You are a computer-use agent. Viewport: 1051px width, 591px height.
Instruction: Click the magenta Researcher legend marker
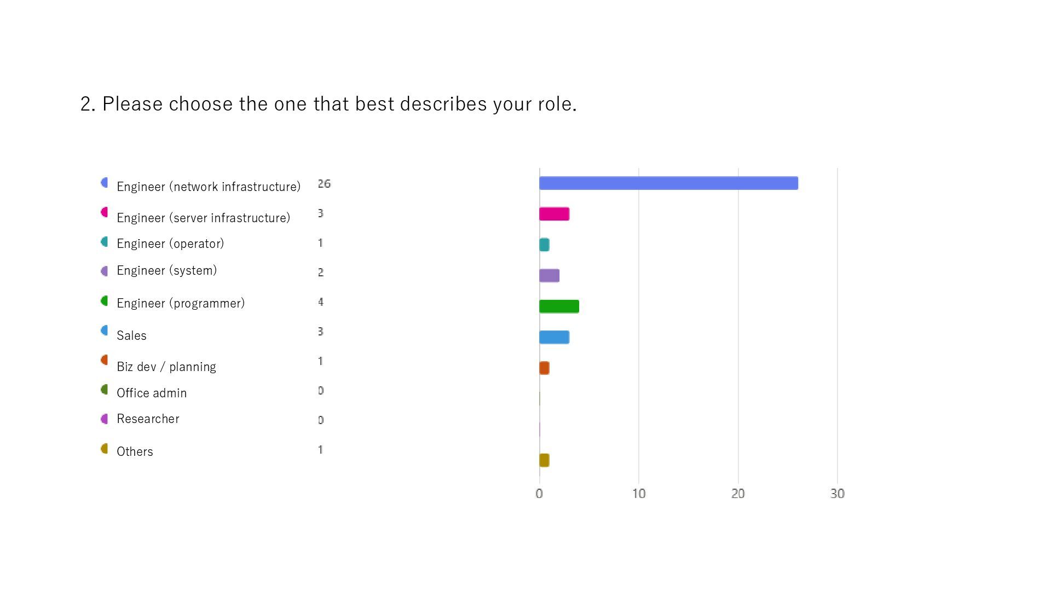(x=105, y=419)
